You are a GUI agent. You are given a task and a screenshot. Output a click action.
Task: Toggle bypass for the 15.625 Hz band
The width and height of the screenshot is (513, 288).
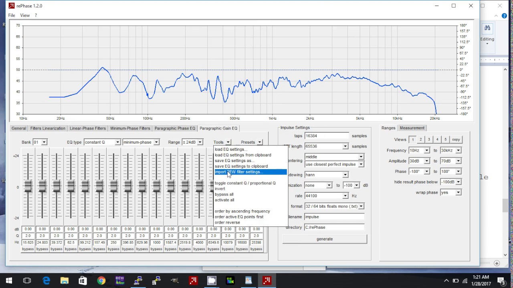[28, 249]
